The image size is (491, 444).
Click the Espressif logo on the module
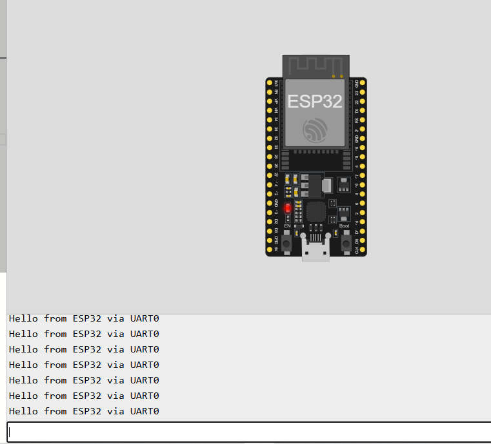tap(316, 131)
